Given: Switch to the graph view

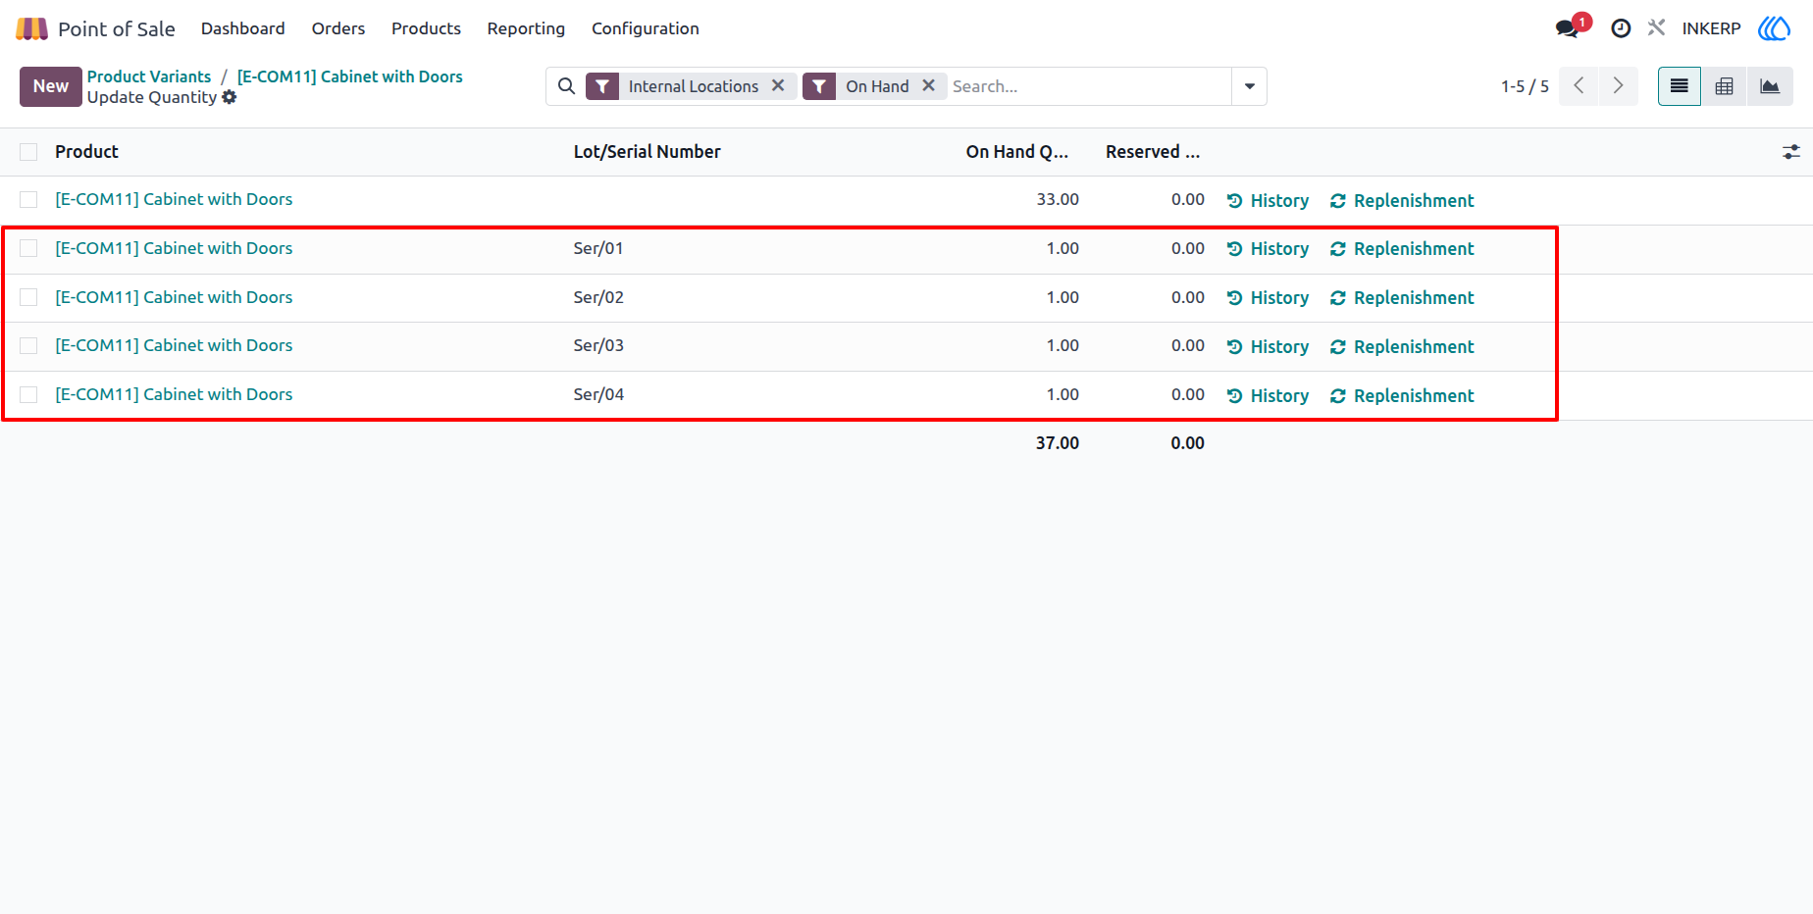Looking at the screenshot, I should pos(1770,86).
